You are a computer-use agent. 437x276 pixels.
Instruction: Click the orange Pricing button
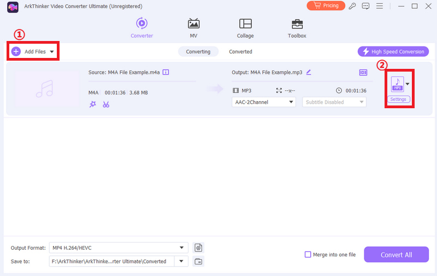(x=326, y=5)
